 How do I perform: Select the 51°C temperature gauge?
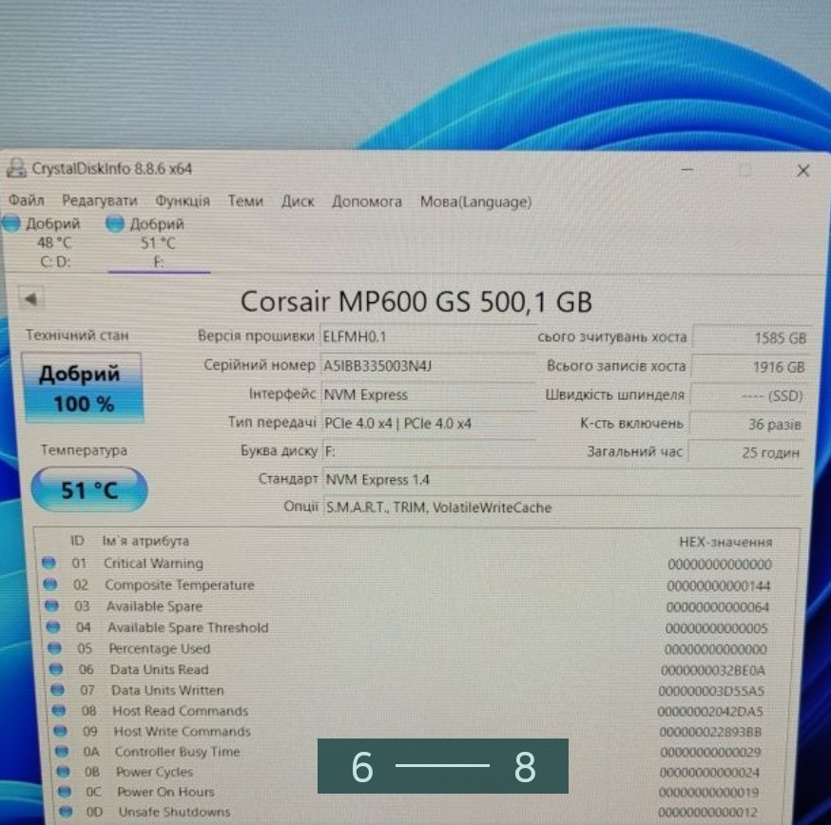coord(88,489)
